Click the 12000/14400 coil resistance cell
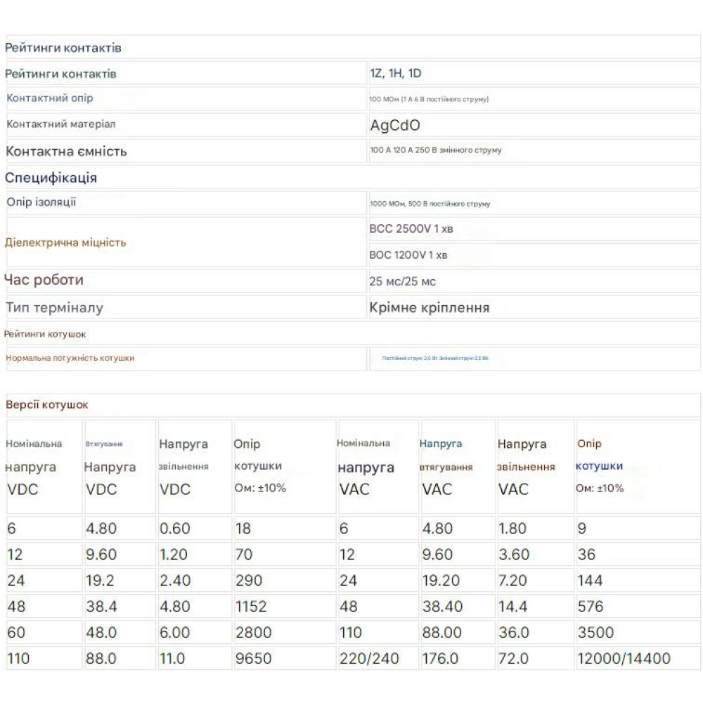Screen dimensions: 703x703 pyautogui.click(x=624, y=659)
